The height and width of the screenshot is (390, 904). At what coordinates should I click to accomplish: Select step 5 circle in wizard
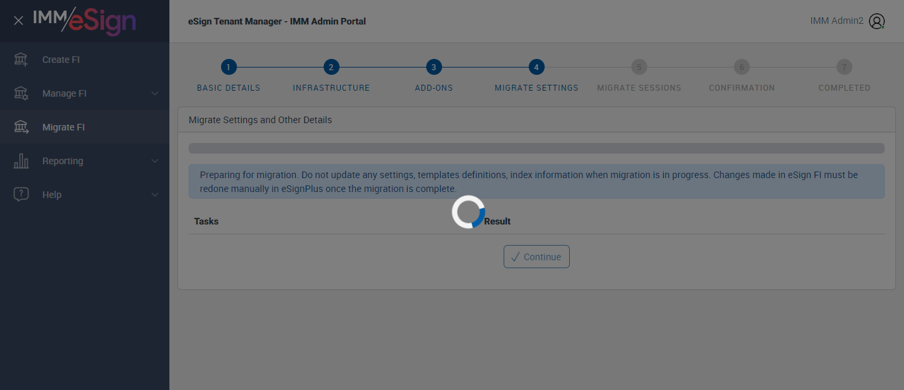639,67
